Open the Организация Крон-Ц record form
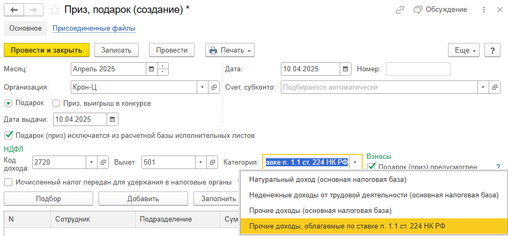The width and height of the screenshot is (508, 236). pyautogui.click(x=213, y=87)
